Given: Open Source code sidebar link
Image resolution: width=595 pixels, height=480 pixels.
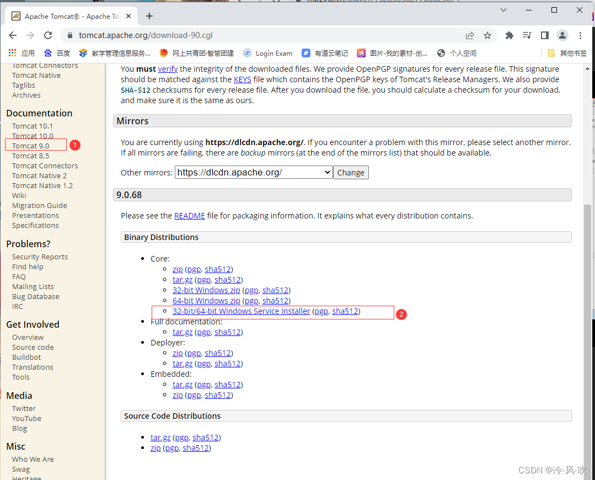Looking at the screenshot, I should point(33,348).
